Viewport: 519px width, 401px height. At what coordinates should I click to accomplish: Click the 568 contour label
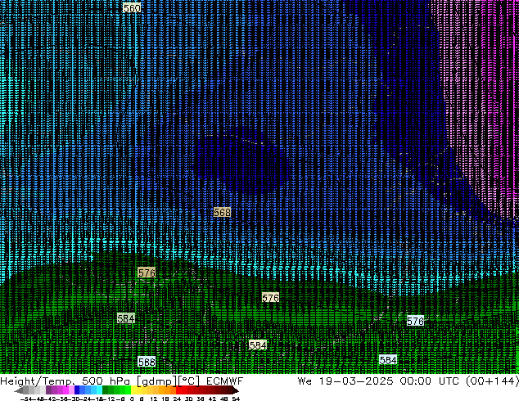click(222, 212)
